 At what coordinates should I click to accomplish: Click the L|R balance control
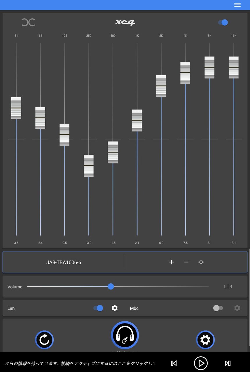coord(228,287)
